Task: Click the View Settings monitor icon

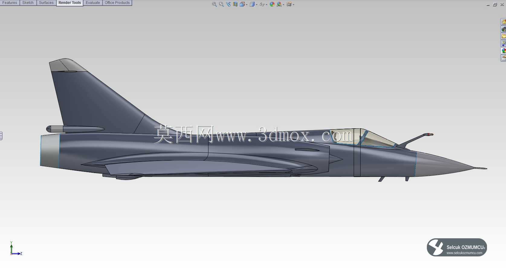Action: pos(289,4)
